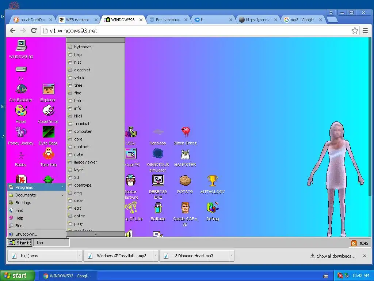Select Run... in the start menu
374x281 pixels.
(x=37, y=225)
